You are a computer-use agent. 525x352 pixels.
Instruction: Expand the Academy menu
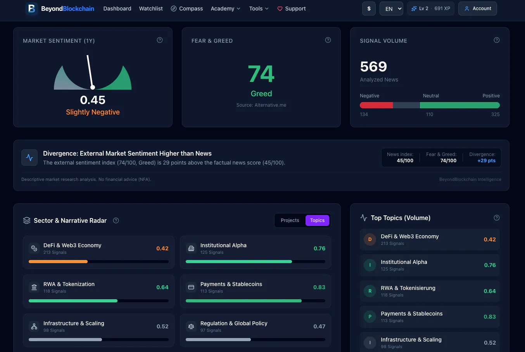(x=225, y=9)
